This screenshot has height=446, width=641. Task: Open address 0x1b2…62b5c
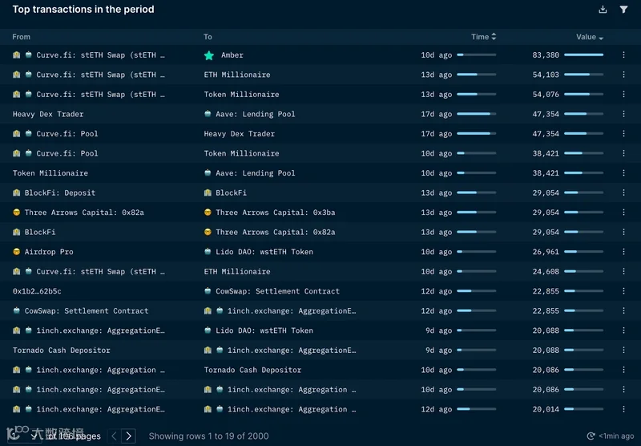pyautogui.click(x=37, y=291)
